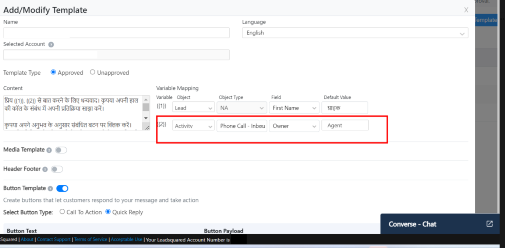Open the Contact Support link
Screen dimensions: 505x248
[x=54, y=240]
